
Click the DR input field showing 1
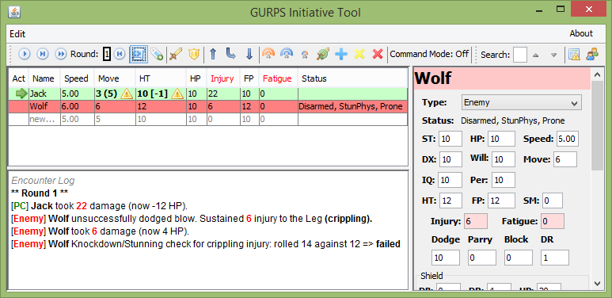coord(555,258)
